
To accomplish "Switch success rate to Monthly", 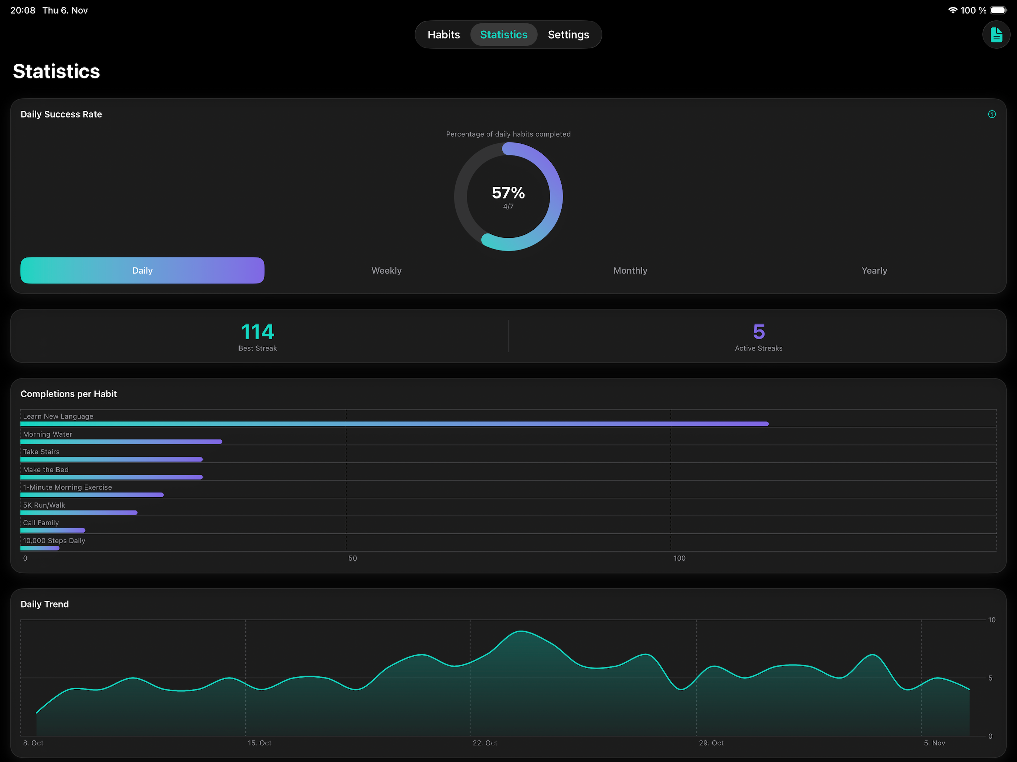I will (x=630, y=271).
